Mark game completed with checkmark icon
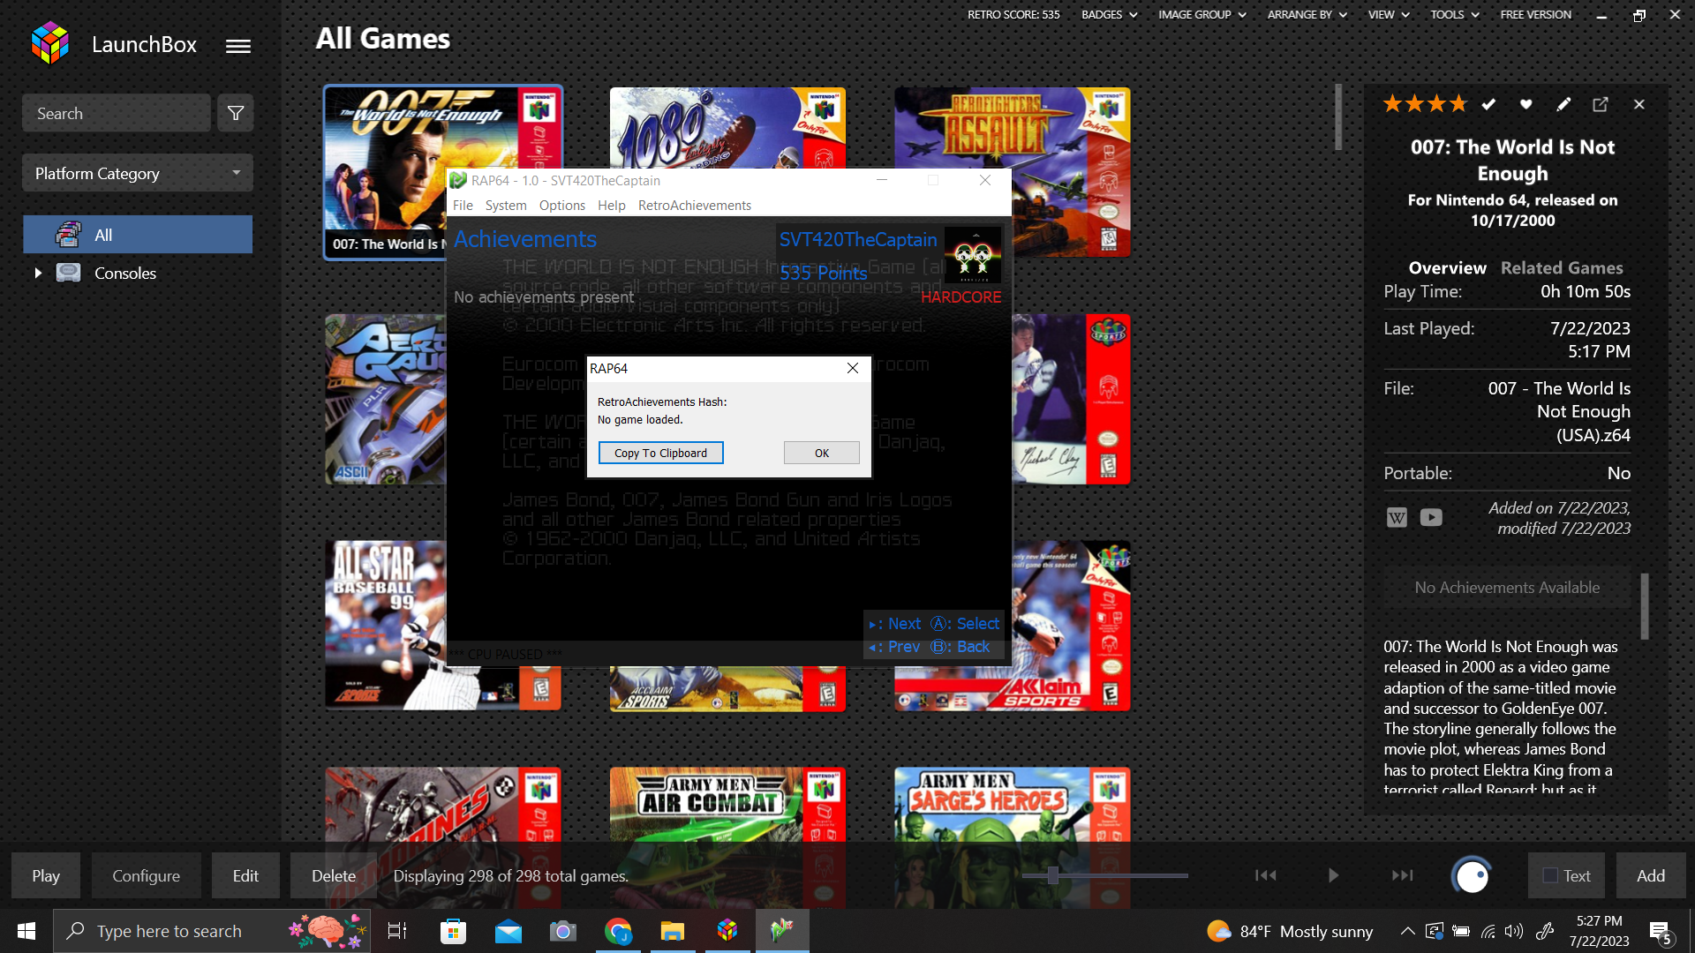Image resolution: width=1695 pixels, height=953 pixels. click(x=1488, y=104)
